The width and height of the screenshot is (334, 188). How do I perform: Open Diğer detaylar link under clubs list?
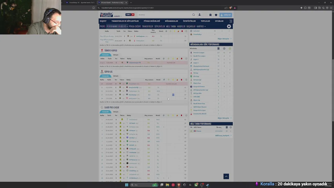click(224, 39)
